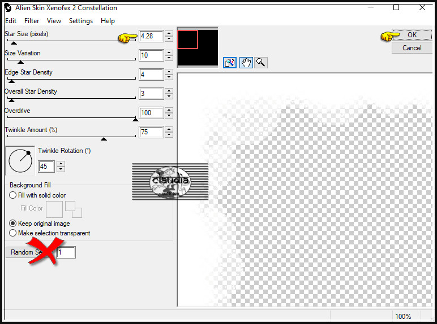Select the Zoom magnifier tool
437x324 pixels.
(x=260, y=63)
